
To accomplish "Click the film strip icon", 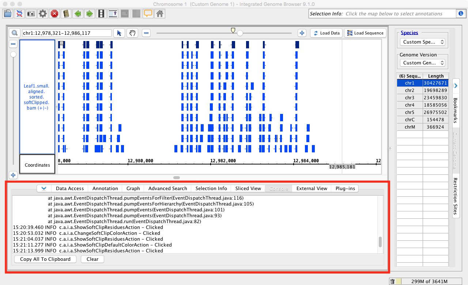I will click(x=101, y=14).
